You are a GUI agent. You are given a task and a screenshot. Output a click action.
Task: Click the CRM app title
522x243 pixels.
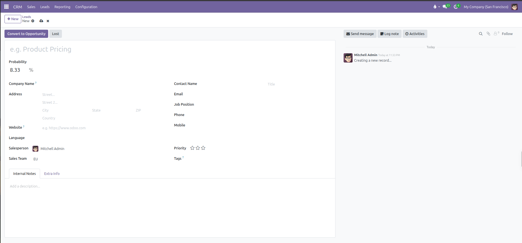pos(18,7)
